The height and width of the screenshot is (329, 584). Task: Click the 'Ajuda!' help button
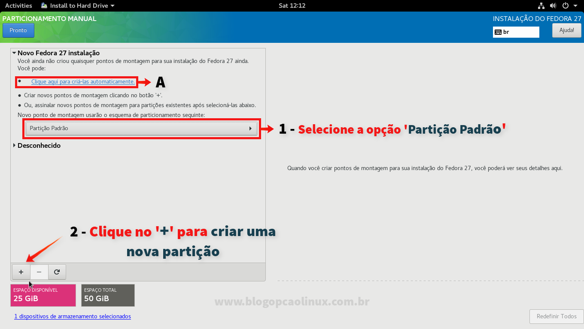[x=567, y=30]
